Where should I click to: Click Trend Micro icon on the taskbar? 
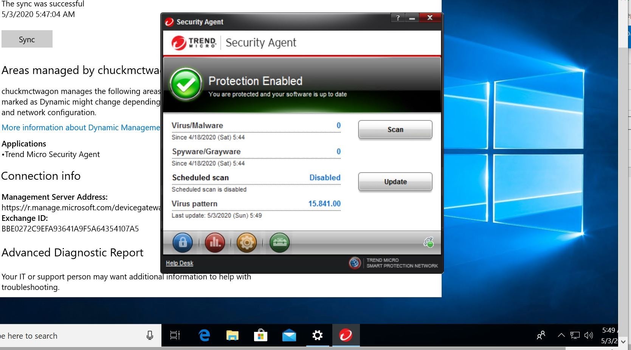(x=346, y=335)
